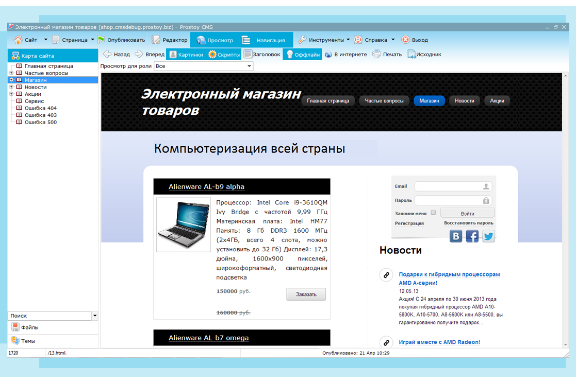This screenshot has height=382, width=576.
Task: Select Сервис in site tree
Action: click(34, 101)
